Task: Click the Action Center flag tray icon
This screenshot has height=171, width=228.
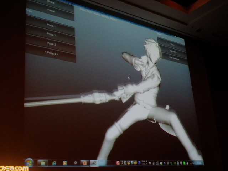Action: pyautogui.click(x=150, y=163)
